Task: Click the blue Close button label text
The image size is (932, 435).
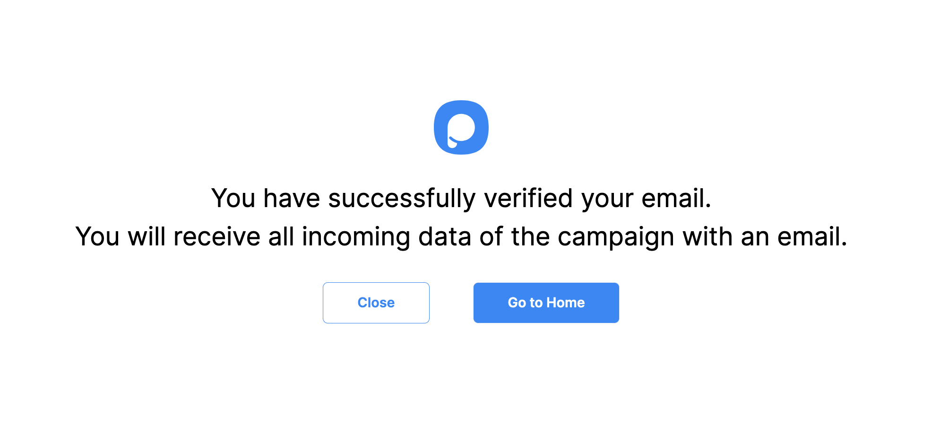Action: (376, 302)
